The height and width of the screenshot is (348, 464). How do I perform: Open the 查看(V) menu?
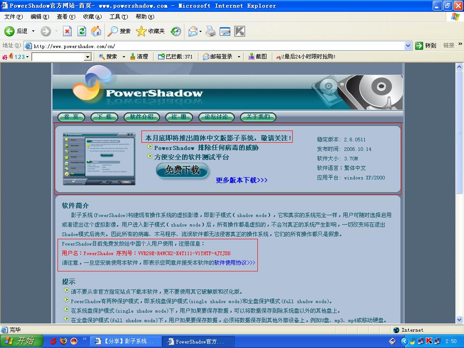tap(66, 17)
